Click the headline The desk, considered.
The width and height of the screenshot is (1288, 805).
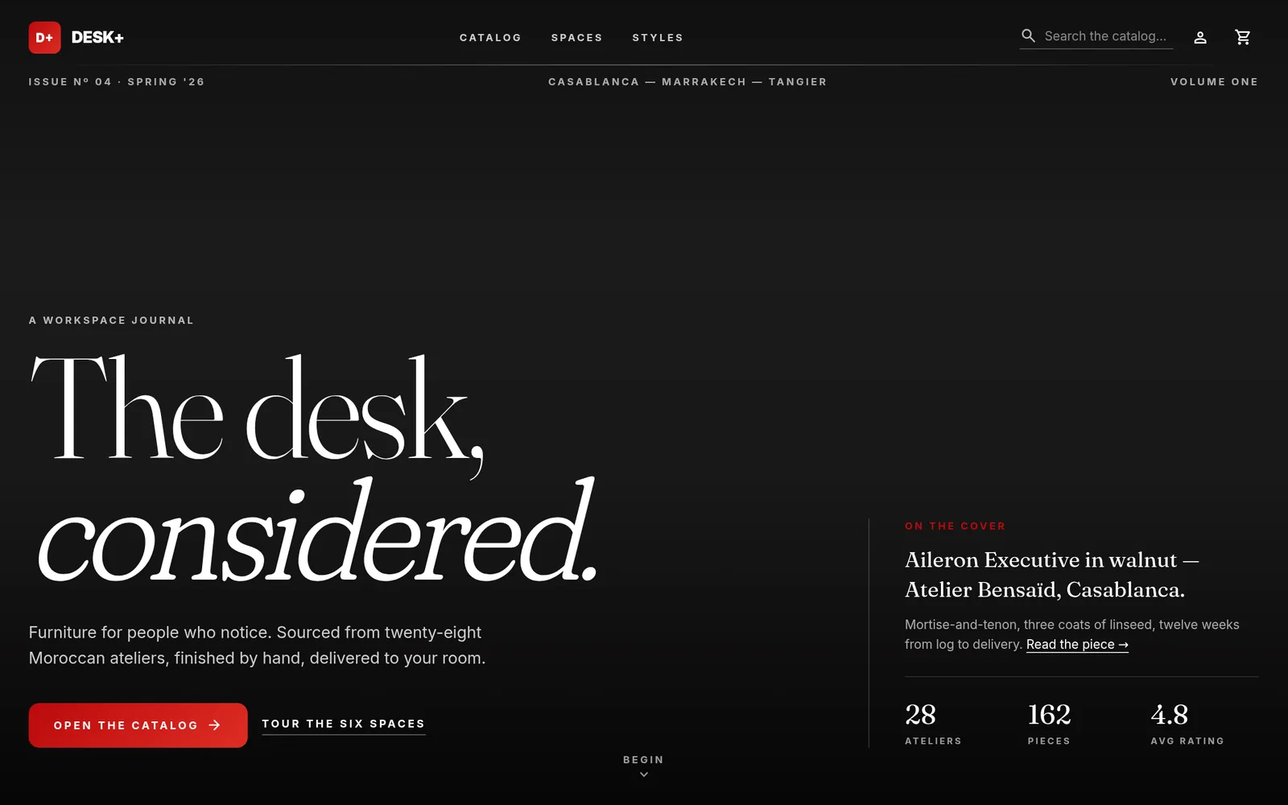[x=314, y=468]
